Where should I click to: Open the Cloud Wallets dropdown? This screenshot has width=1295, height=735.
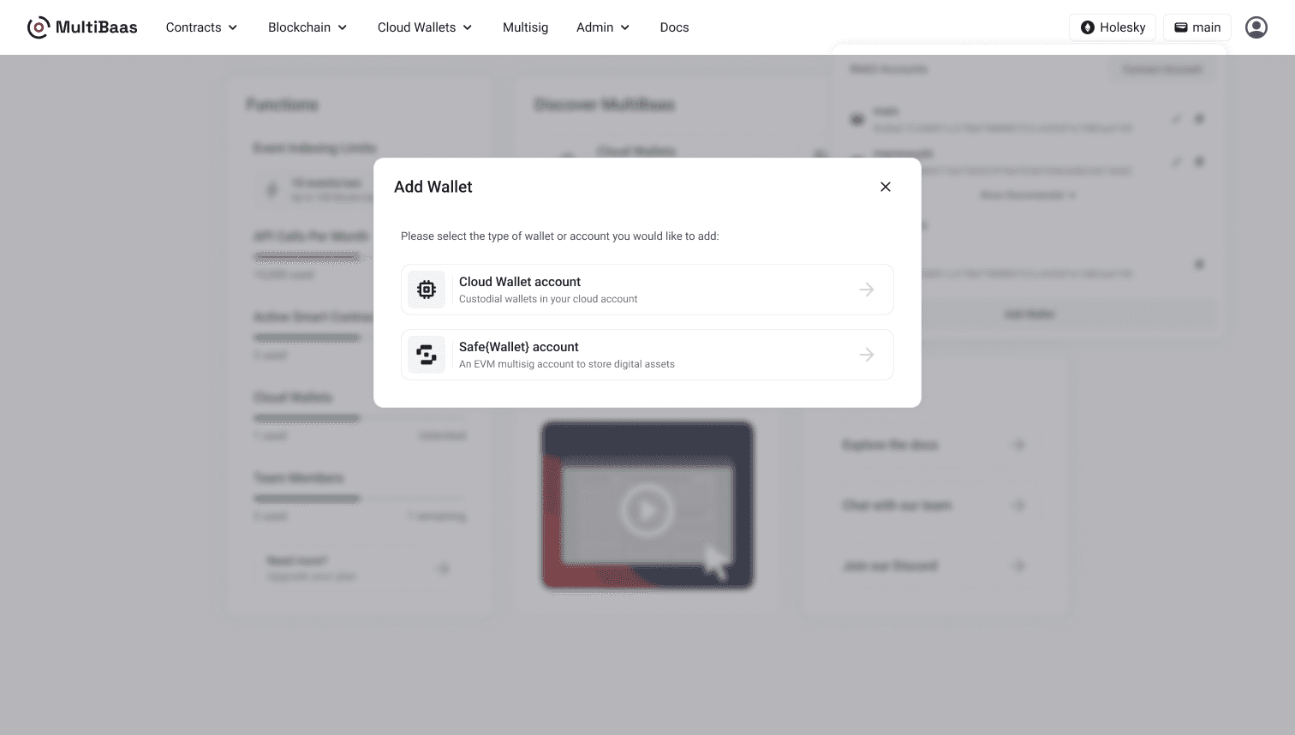425,27
